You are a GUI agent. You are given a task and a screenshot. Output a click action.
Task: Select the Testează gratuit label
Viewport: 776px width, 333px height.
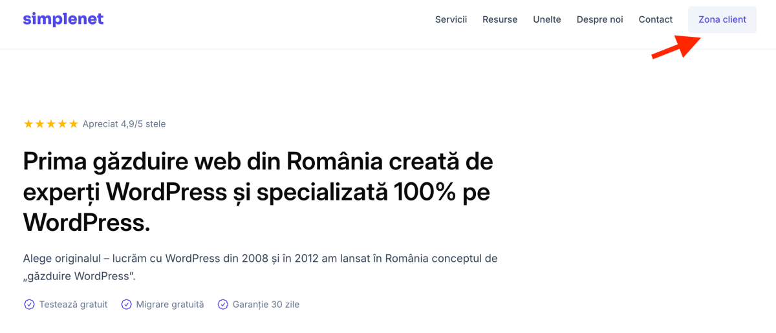73,305
